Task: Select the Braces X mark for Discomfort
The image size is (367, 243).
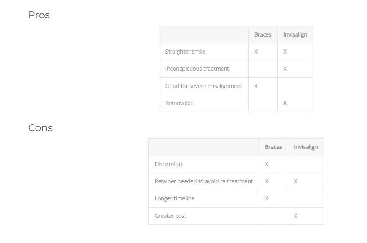Action: tap(266, 164)
